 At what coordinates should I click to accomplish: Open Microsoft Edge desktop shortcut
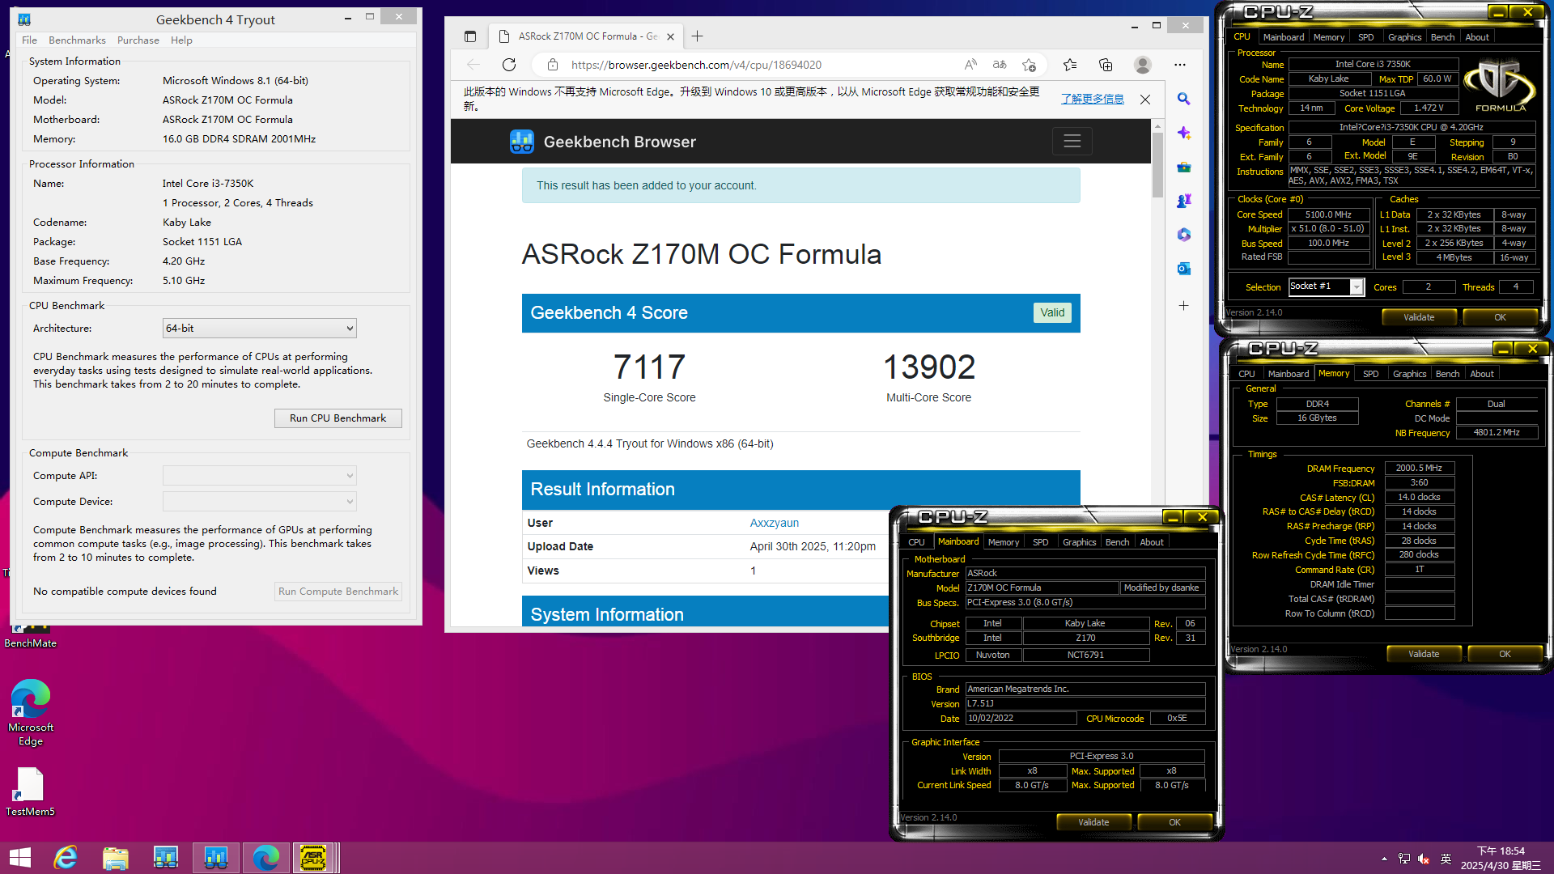coord(31,713)
